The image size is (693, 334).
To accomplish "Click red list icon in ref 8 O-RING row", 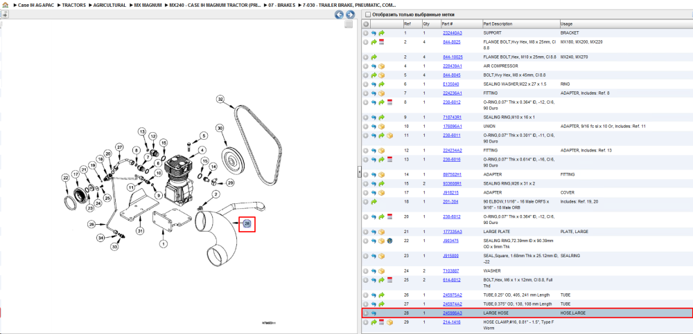I will 389,102.
